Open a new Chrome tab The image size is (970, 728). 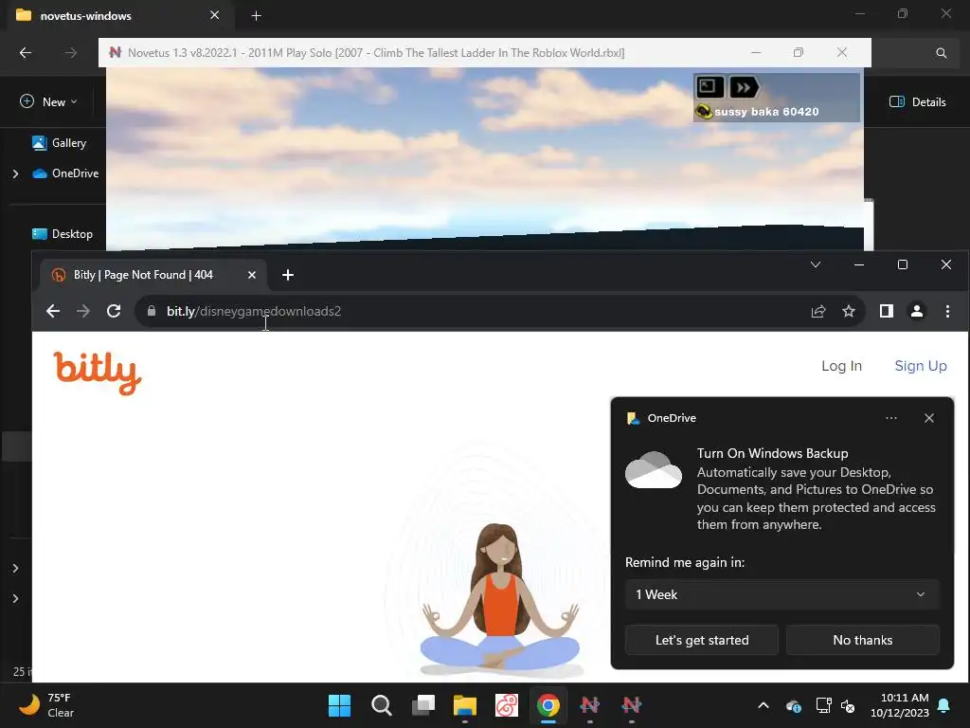(x=288, y=275)
